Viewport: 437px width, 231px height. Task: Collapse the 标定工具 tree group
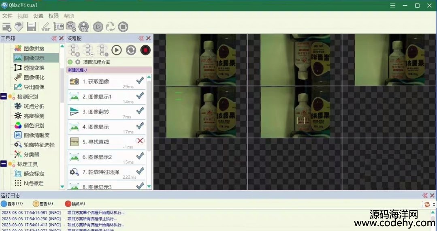pyautogui.click(x=4, y=164)
